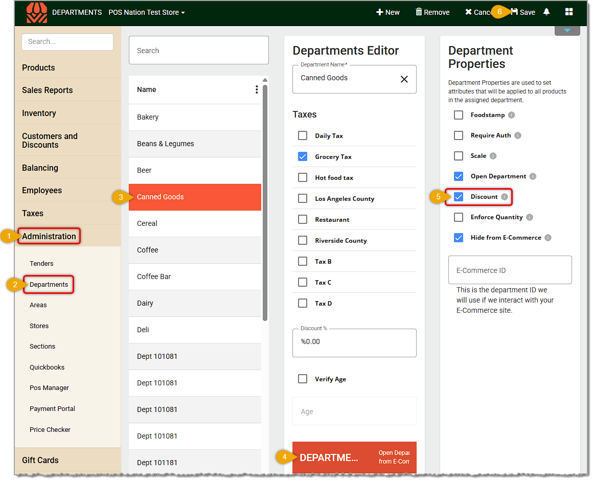Enable the Tax C checkbox

(302, 282)
